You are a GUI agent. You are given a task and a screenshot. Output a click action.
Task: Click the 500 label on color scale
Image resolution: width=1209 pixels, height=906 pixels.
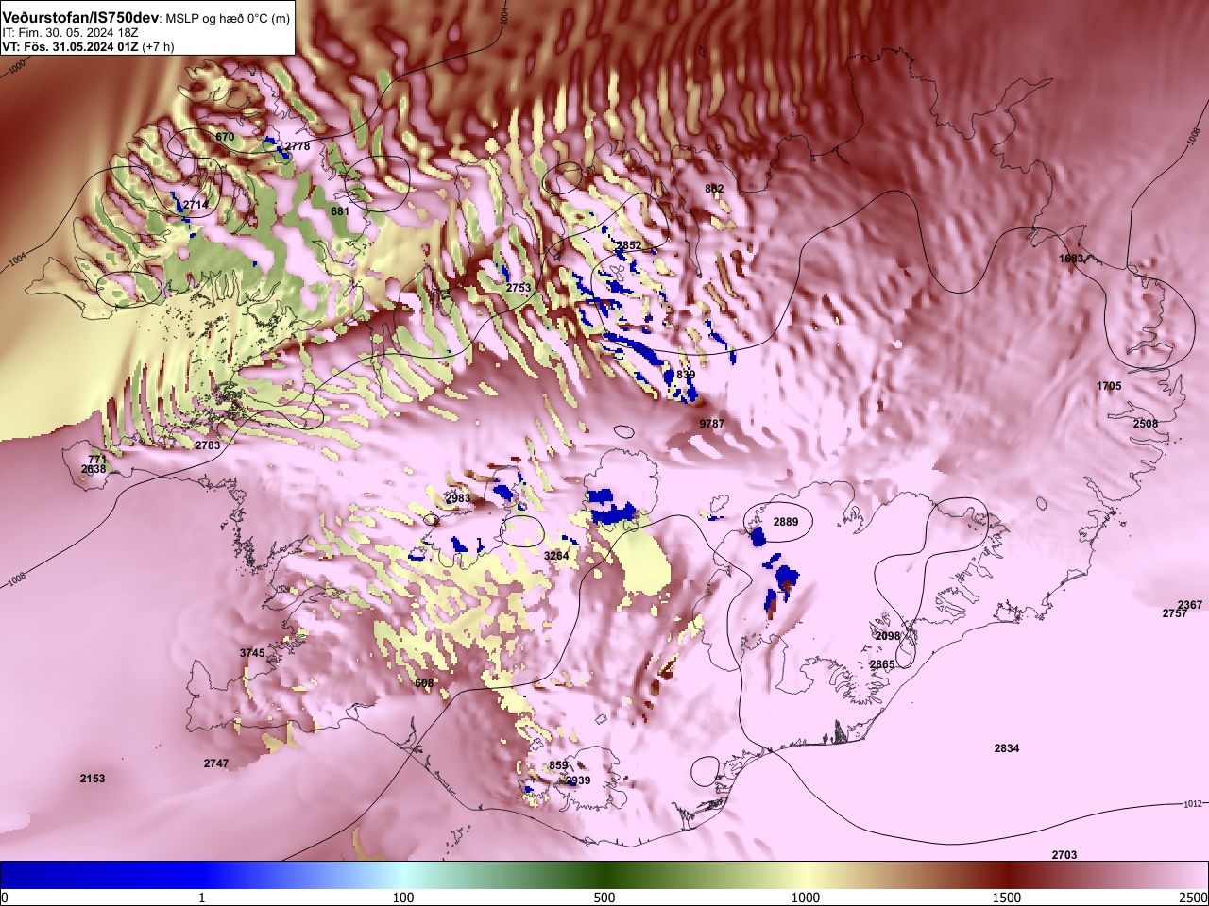coord(604,898)
